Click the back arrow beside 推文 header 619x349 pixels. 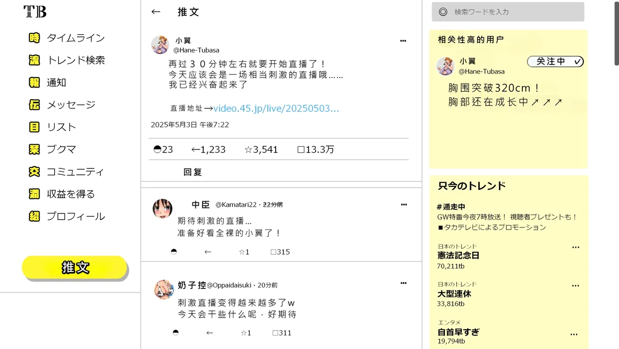point(156,12)
